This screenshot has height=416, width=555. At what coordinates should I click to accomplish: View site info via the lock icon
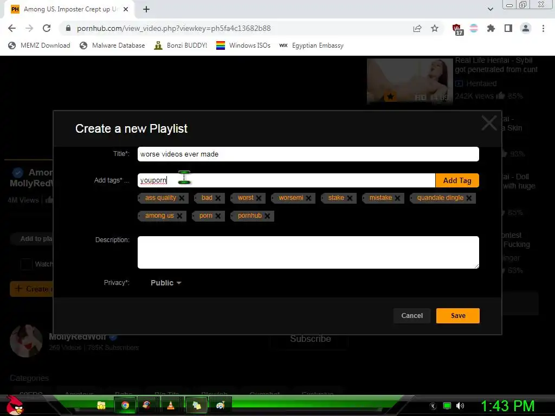[68, 28]
